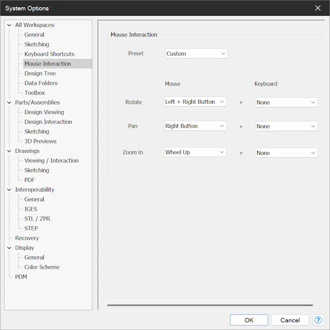The width and height of the screenshot is (330, 330).
Task: Open the help question mark icon
Action: pos(318,320)
